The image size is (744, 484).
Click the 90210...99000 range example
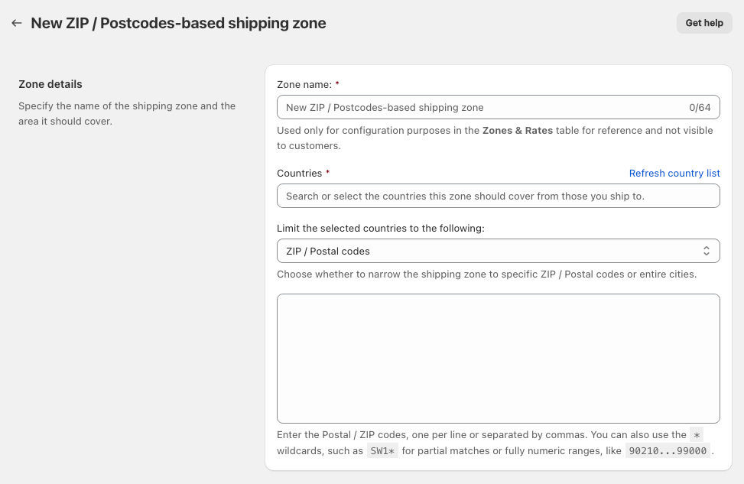tap(669, 451)
